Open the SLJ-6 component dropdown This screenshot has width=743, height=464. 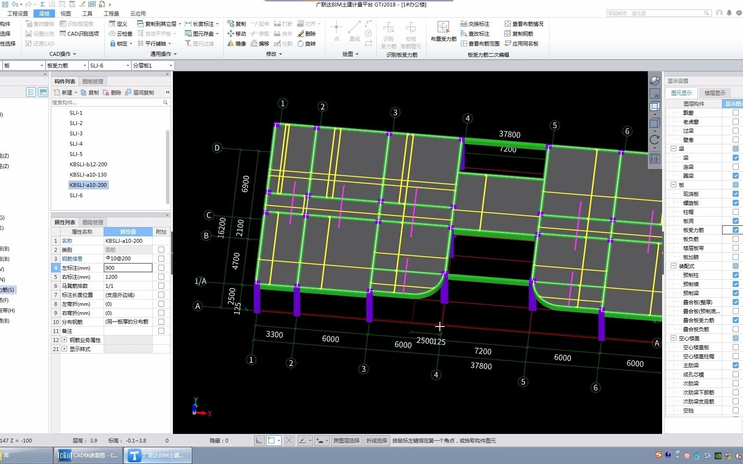(128, 66)
